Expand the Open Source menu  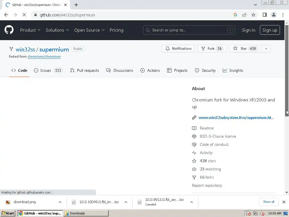(89, 30)
